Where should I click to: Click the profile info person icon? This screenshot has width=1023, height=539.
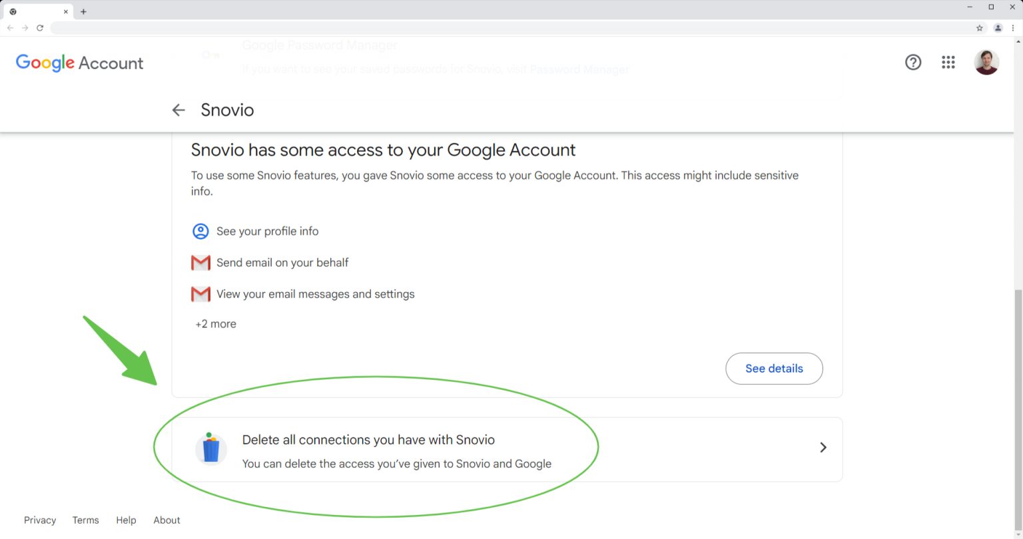coord(200,231)
